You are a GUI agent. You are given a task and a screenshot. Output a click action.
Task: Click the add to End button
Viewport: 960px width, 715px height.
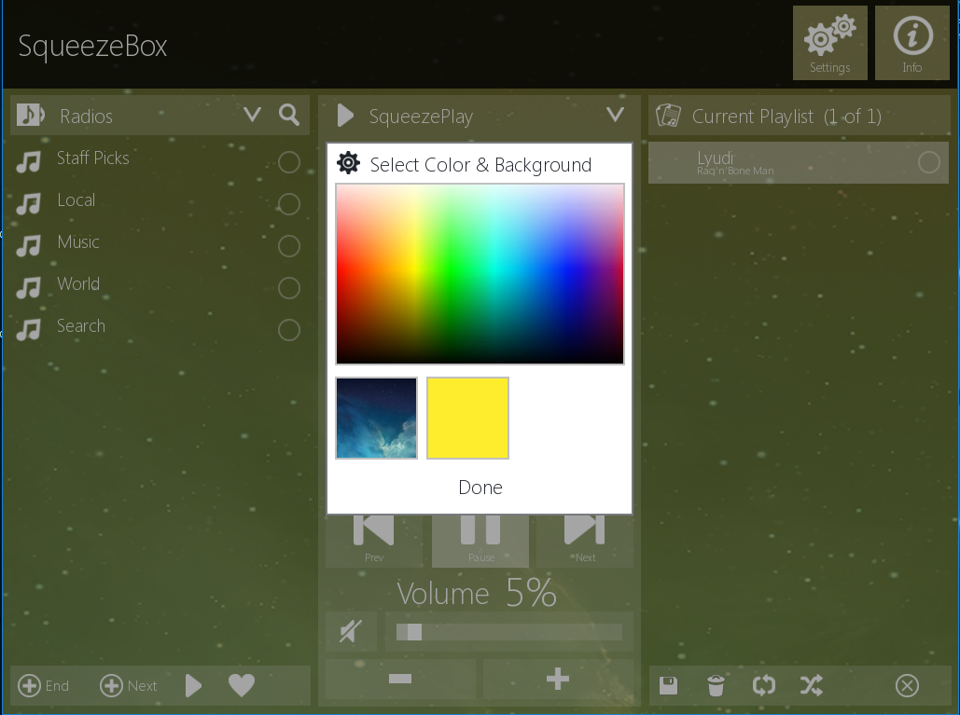44,686
